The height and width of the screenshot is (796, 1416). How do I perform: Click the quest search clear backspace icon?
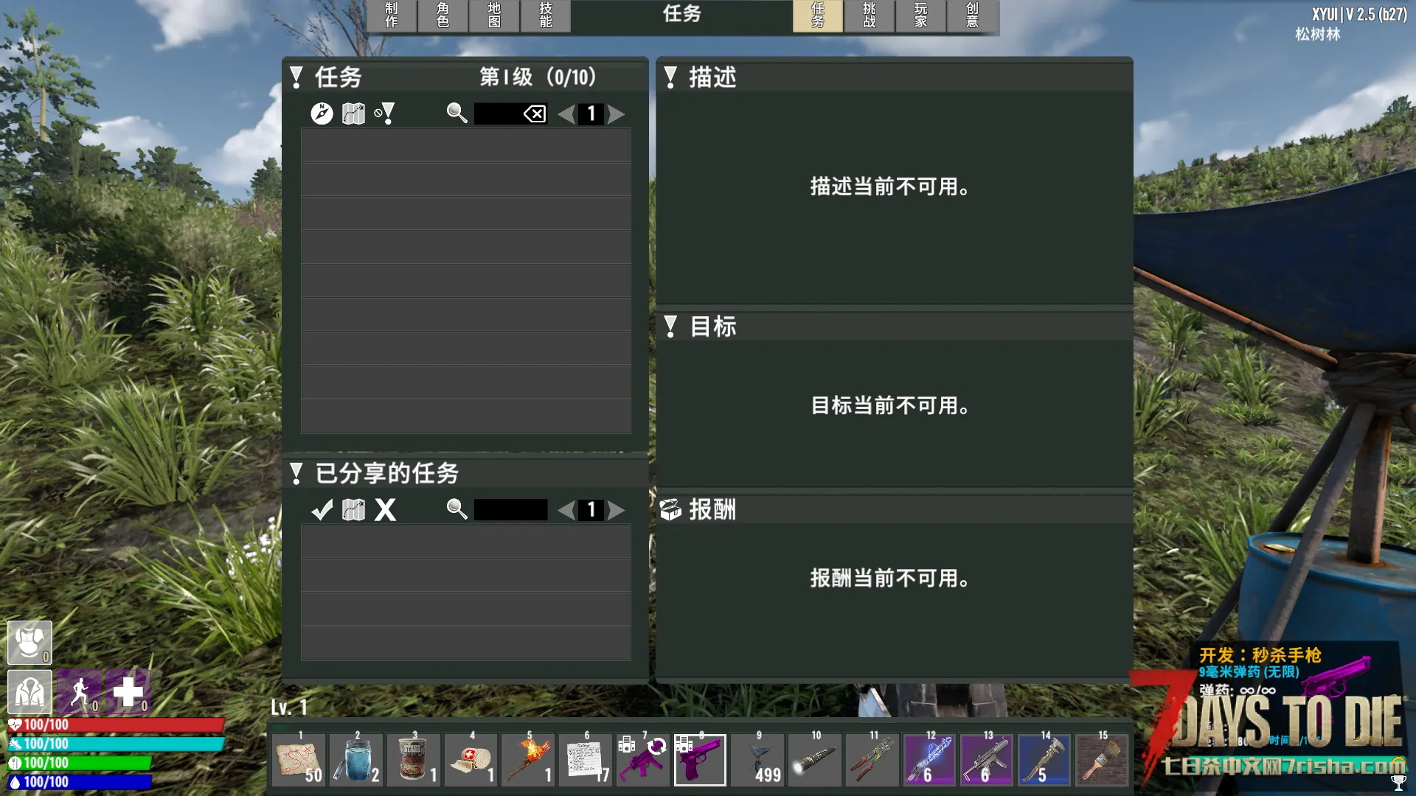[x=535, y=114]
